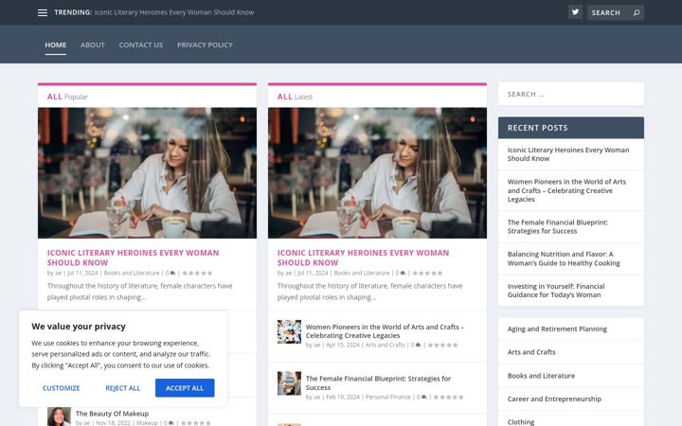
Task: Open The Female Financial Blueprint thumbnail
Action: (289, 383)
